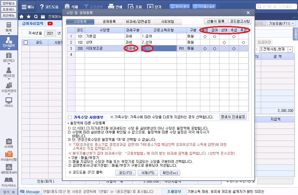This screenshot has height=195, width=298.
Task: Click the 삭제(F5) button
Action: pos(148,173)
